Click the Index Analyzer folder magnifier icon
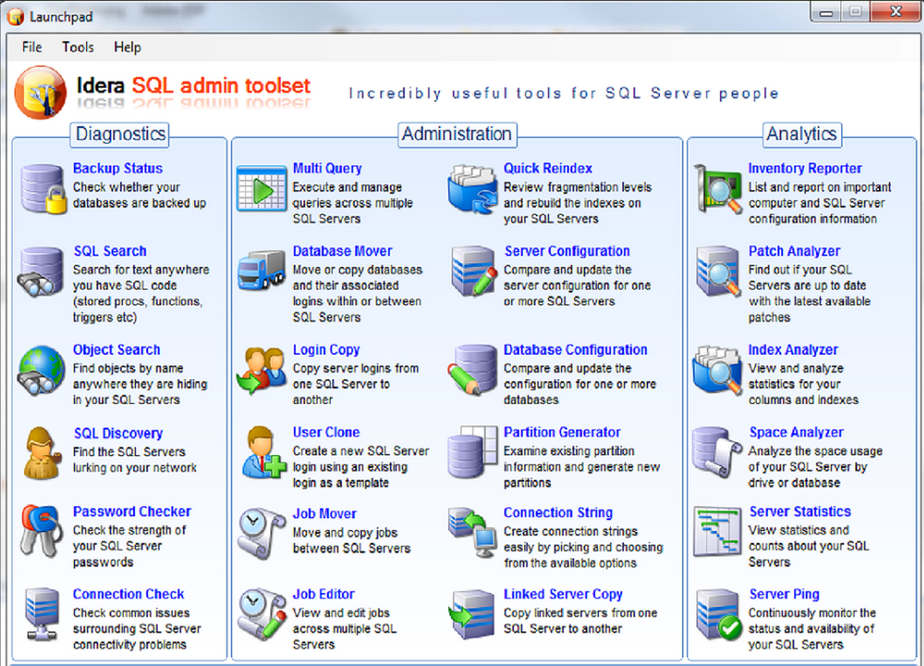924x666 pixels. (x=717, y=370)
